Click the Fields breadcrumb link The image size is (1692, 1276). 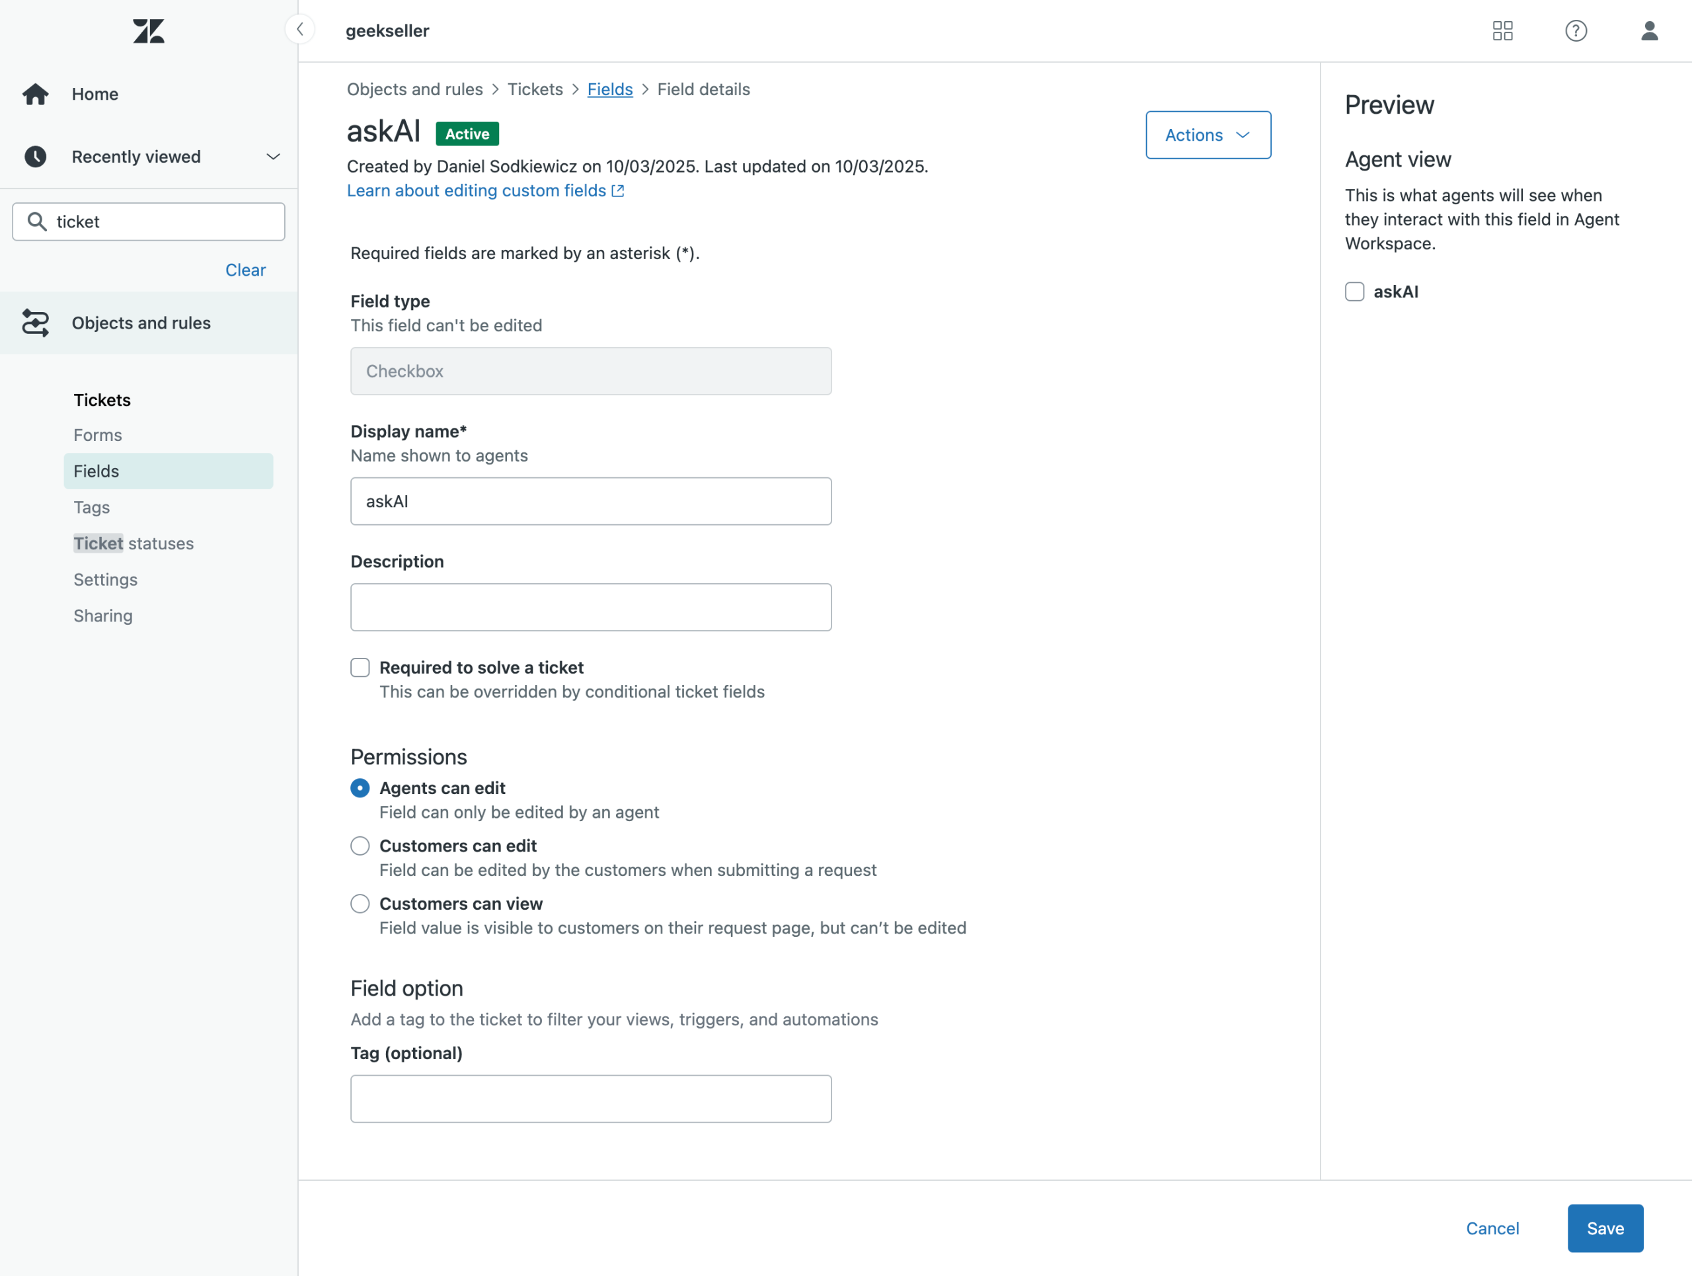tap(609, 89)
